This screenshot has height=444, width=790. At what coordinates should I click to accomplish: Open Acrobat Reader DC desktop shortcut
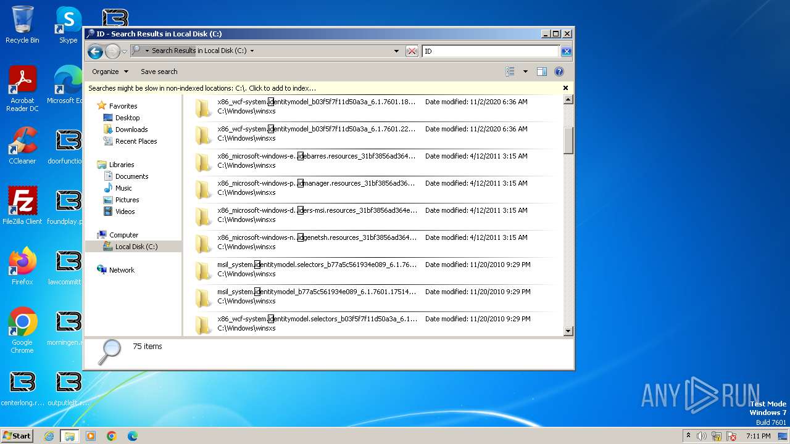tap(22, 89)
